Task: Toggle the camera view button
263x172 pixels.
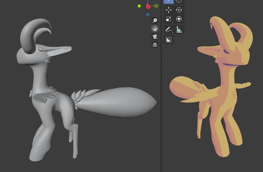Action: click(x=155, y=36)
